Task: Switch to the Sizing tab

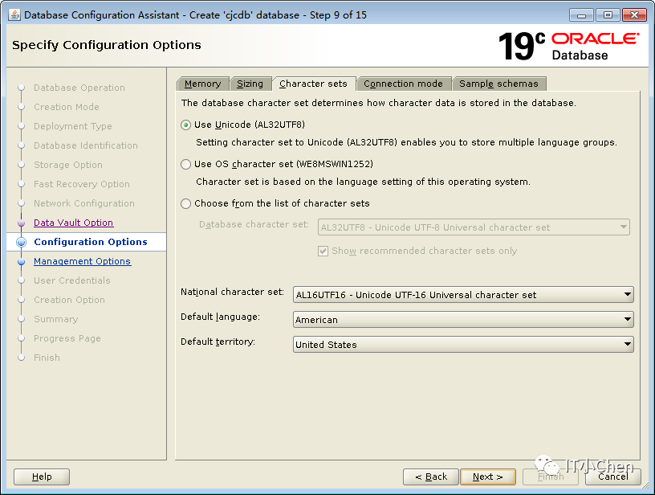Action: (x=250, y=84)
